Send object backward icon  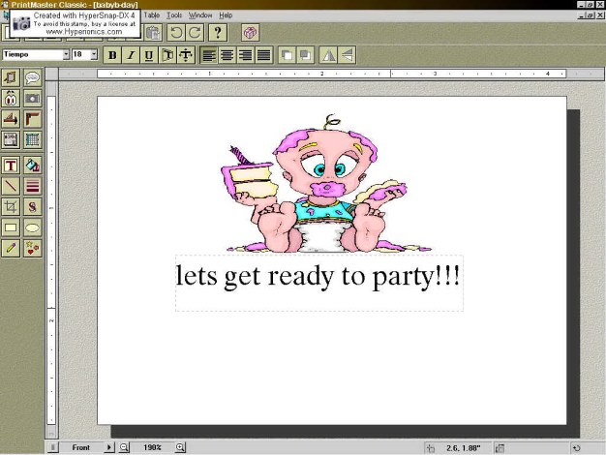305,55
